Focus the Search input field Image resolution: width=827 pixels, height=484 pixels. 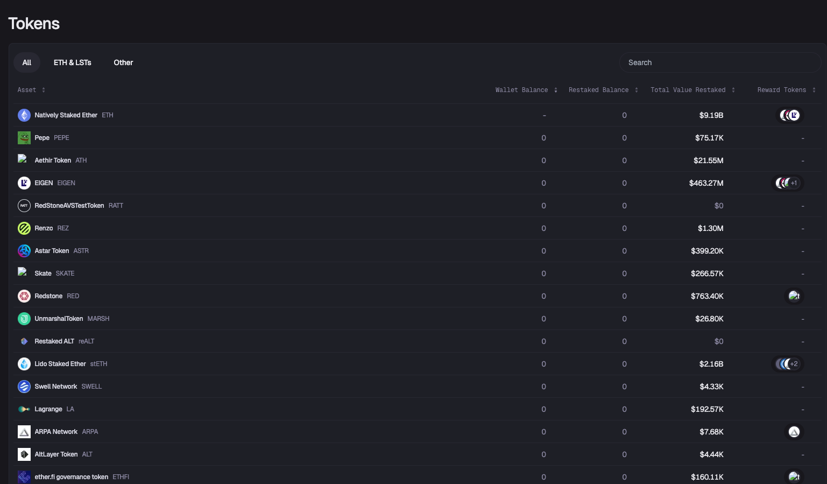tap(720, 62)
